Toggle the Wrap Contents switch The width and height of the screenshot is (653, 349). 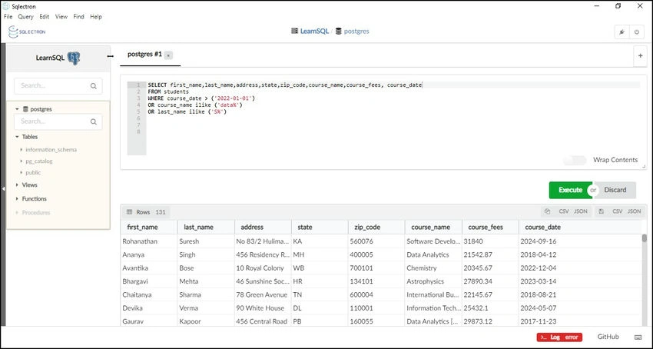point(575,160)
